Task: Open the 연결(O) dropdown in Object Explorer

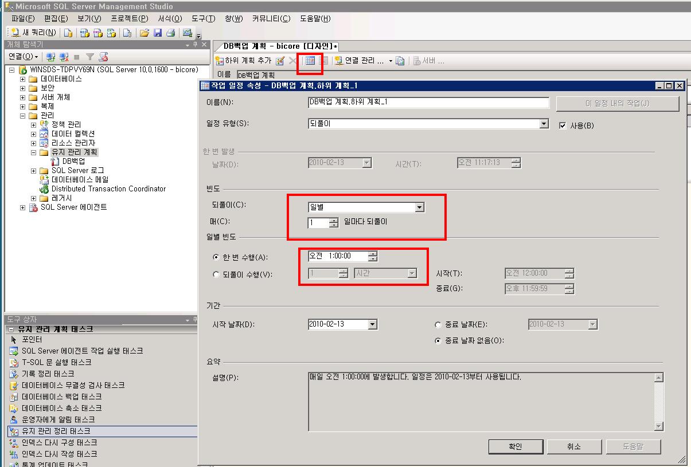Action: pyautogui.click(x=23, y=57)
